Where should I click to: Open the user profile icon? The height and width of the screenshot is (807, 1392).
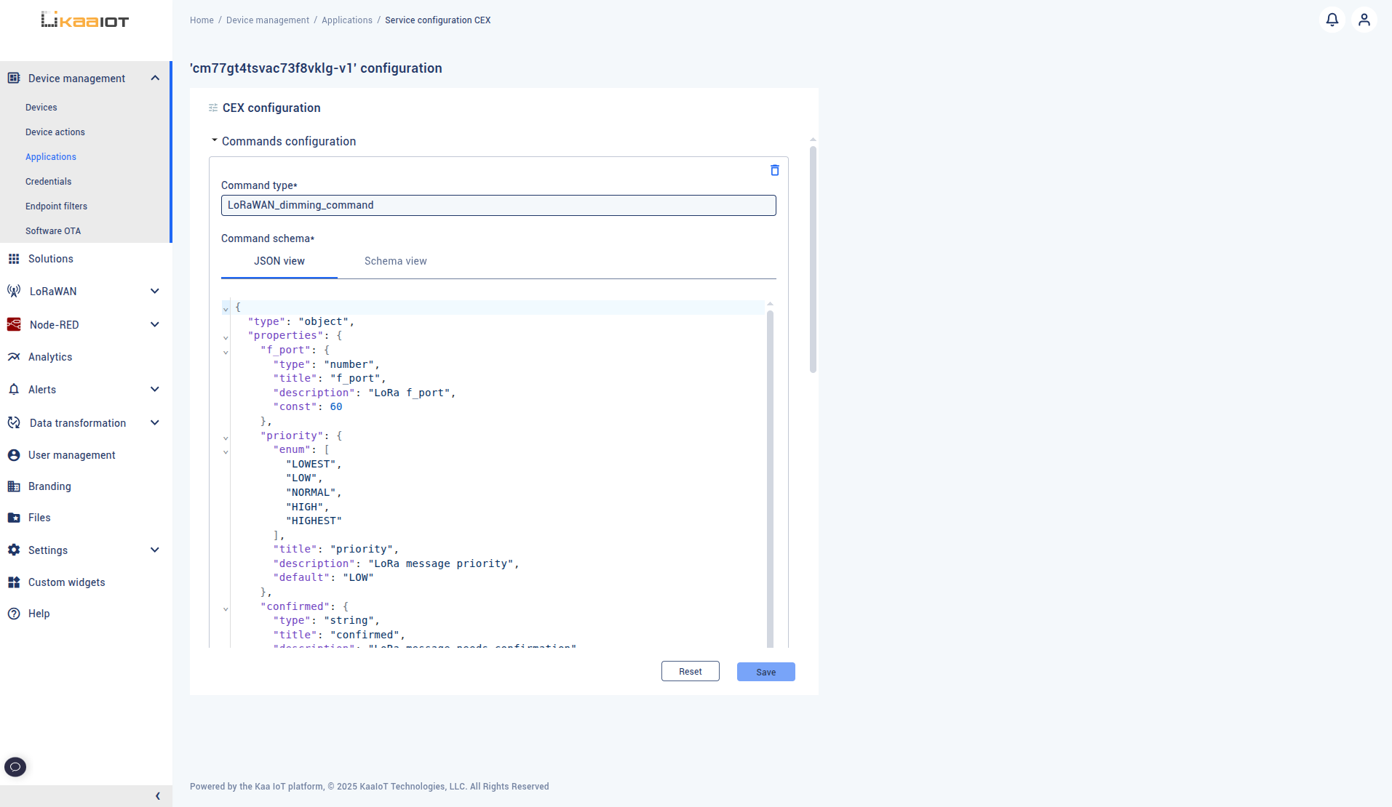coord(1364,20)
